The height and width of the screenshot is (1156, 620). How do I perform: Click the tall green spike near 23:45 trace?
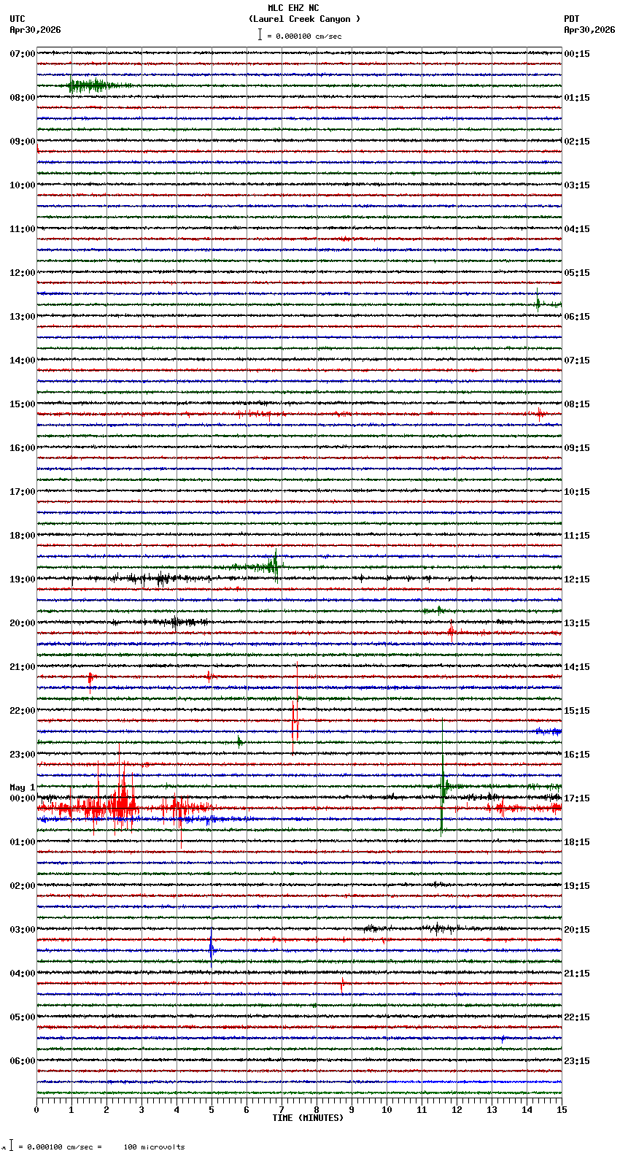pos(442,777)
